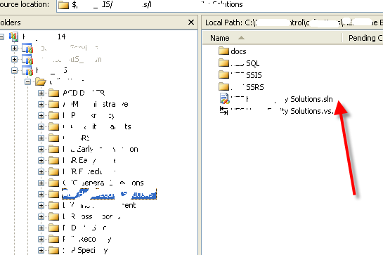Open the docs folder
The image size is (383, 255).
232,51
